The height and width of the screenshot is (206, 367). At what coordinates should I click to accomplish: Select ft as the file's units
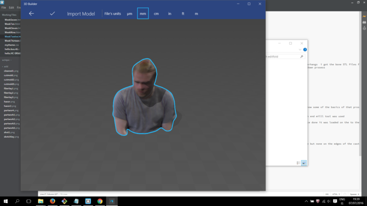tap(183, 14)
